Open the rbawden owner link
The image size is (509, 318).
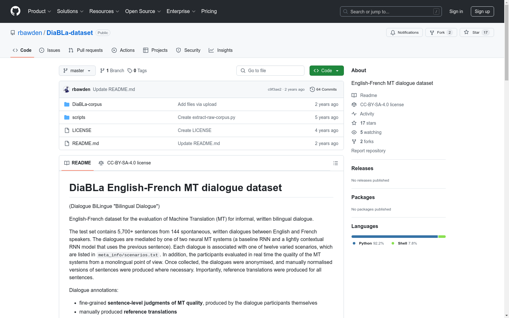pos(30,33)
